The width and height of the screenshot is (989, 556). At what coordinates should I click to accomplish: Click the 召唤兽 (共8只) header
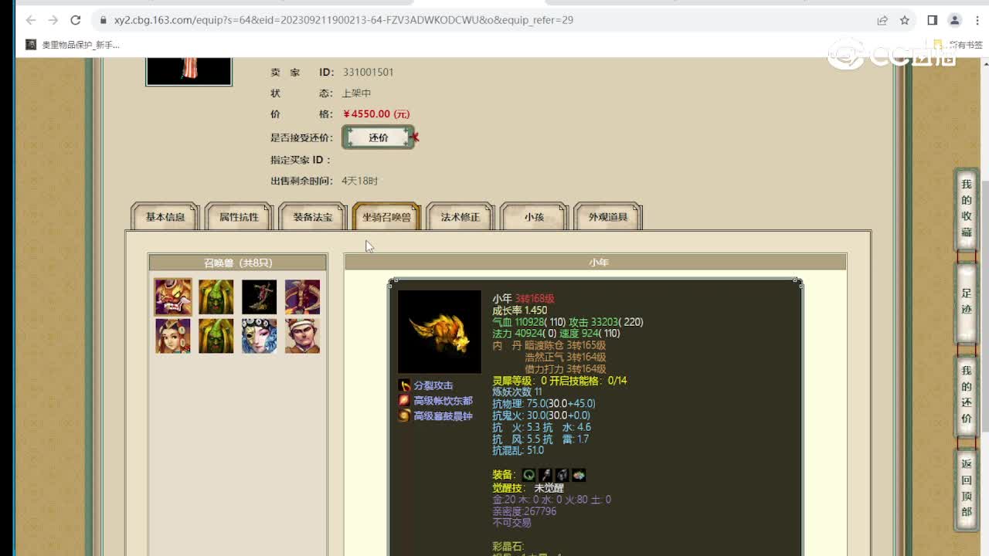click(x=238, y=263)
